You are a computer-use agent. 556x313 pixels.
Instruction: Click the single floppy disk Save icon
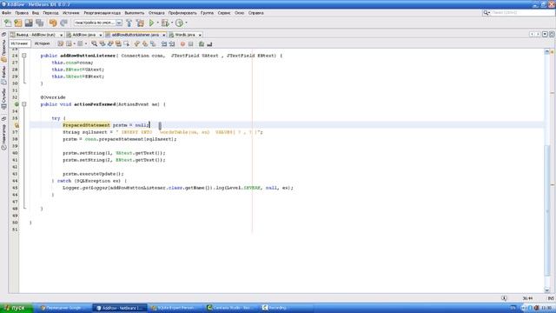tap(29, 23)
